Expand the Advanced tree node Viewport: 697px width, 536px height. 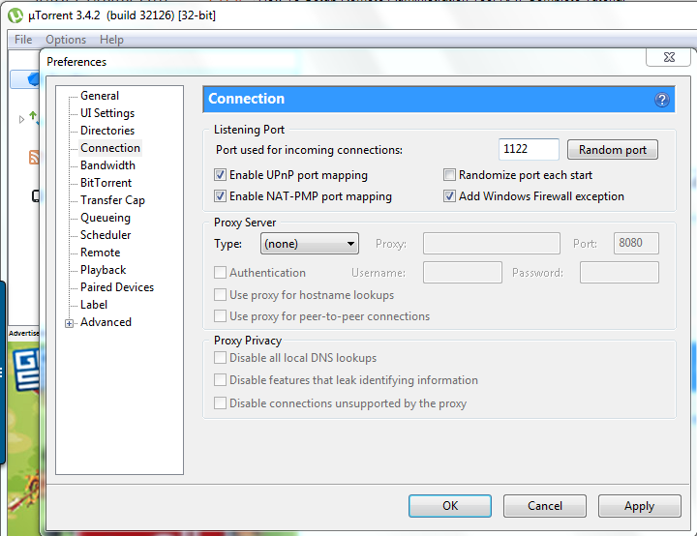click(x=69, y=323)
